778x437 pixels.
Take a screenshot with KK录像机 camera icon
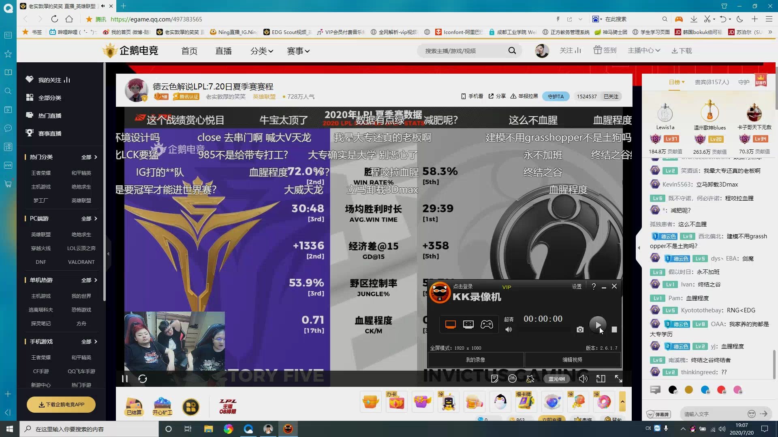(580, 330)
